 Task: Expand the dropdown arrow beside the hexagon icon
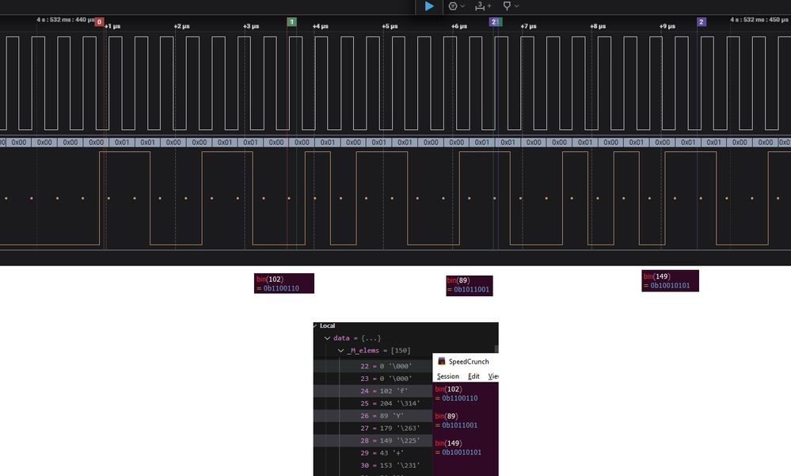[462, 6]
